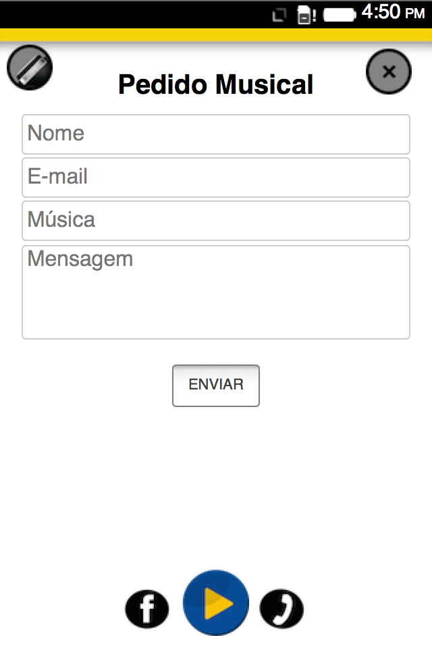The width and height of the screenshot is (432, 648).
Task: Tap the SIM card alert icon
Action: click(x=304, y=15)
